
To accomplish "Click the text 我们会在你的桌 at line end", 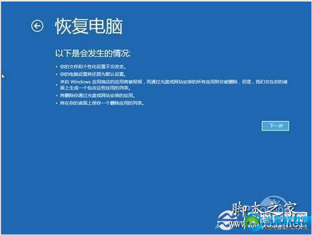I will pyautogui.click(x=272, y=82).
